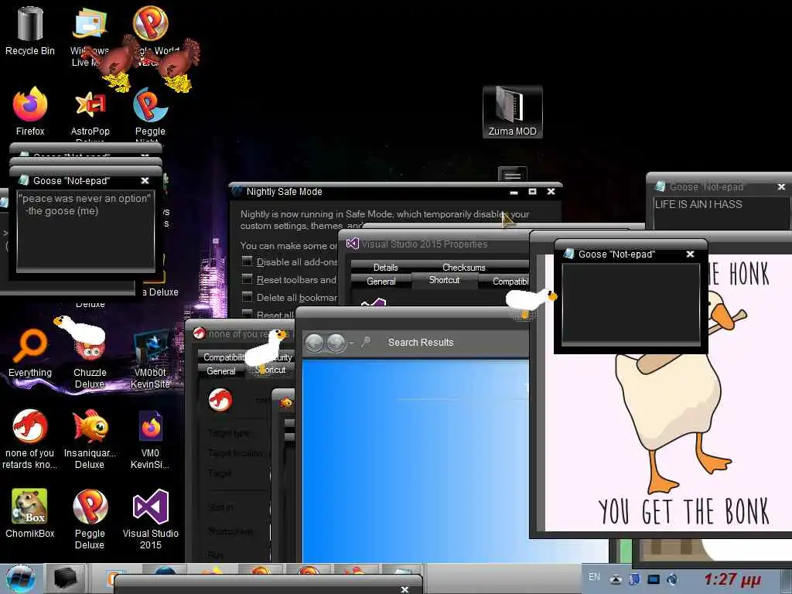Enable the Disable all add-ons checkbox
The width and height of the screenshot is (792, 594).
coord(247,261)
